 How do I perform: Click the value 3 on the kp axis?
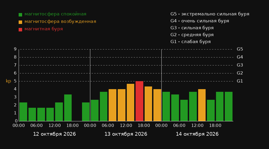point(15,97)
